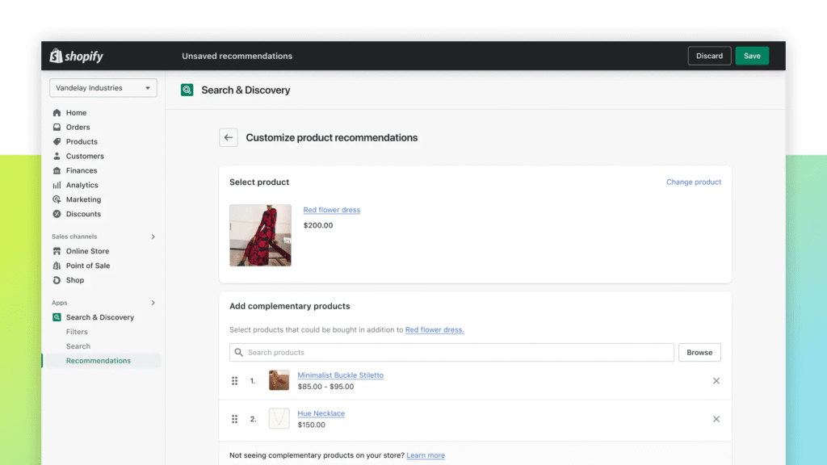Open the Vandelay Industries store picker
Image resolution: width=827 pixels, height=465 pixels.
click(x=103, y=87)
